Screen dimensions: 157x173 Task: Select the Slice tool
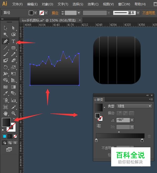pos(13,107)
